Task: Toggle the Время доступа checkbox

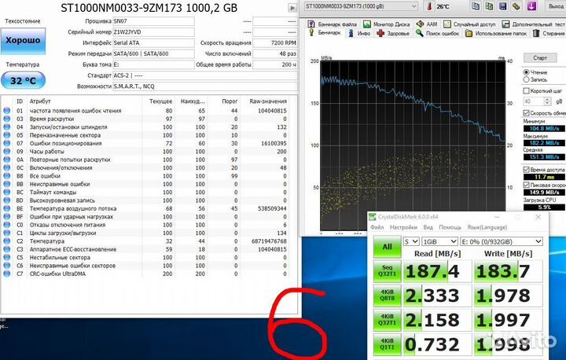Action: [x=526, y=169]
